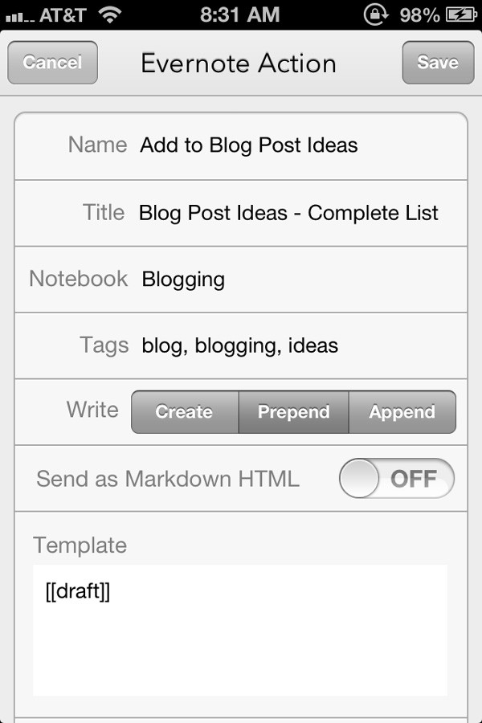Image resolution: width=482 pixels, height=723 pixels.
Task: Tap the Tags field
Action: tap(240, 345)
